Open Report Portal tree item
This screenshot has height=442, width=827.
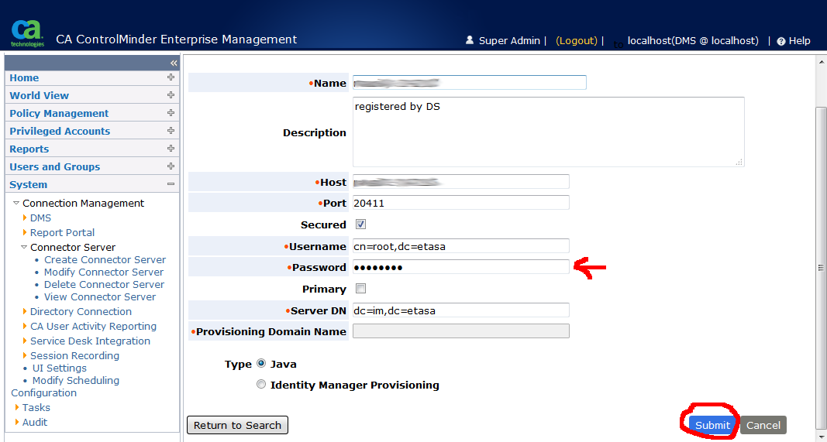(x=62, y=232)
